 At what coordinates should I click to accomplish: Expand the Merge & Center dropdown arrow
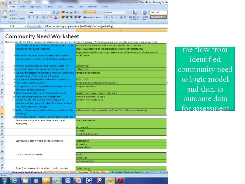click(101, 17)
